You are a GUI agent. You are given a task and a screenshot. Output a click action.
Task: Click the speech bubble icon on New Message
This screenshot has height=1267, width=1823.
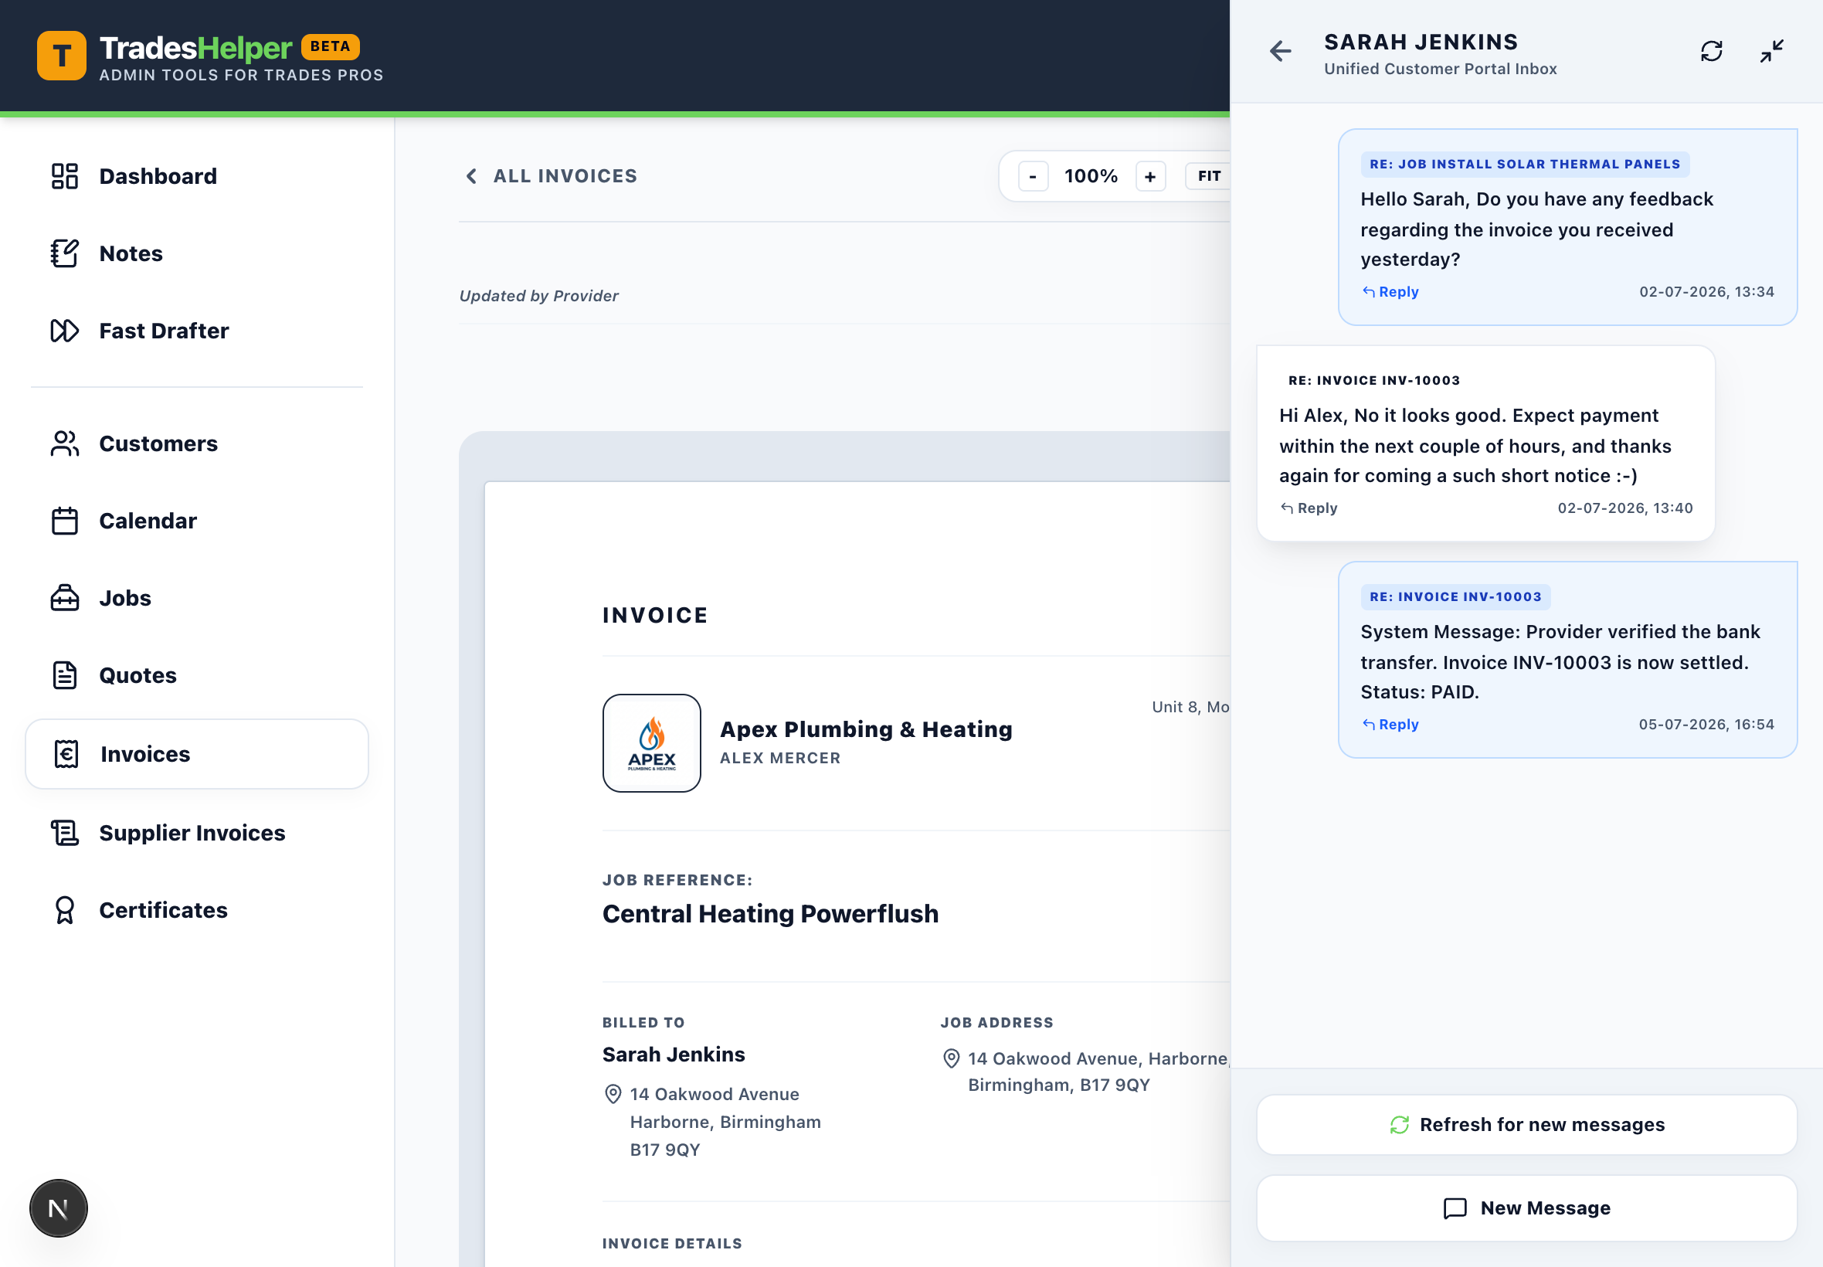point(1455,1208)
